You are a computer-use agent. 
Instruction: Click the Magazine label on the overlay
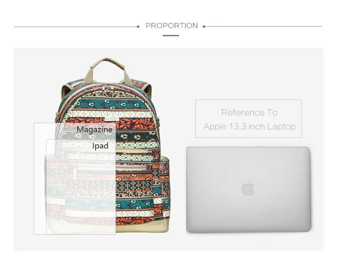click(x=95, y=129)
